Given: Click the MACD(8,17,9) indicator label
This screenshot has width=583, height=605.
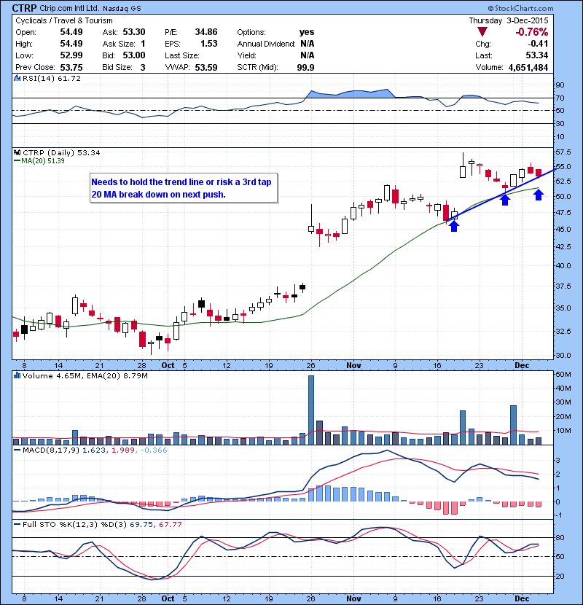Looking at the screenshot, I should click(51, 450).
